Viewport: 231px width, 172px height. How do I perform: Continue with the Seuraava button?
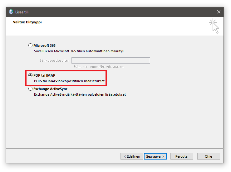[x=155, y=156]
